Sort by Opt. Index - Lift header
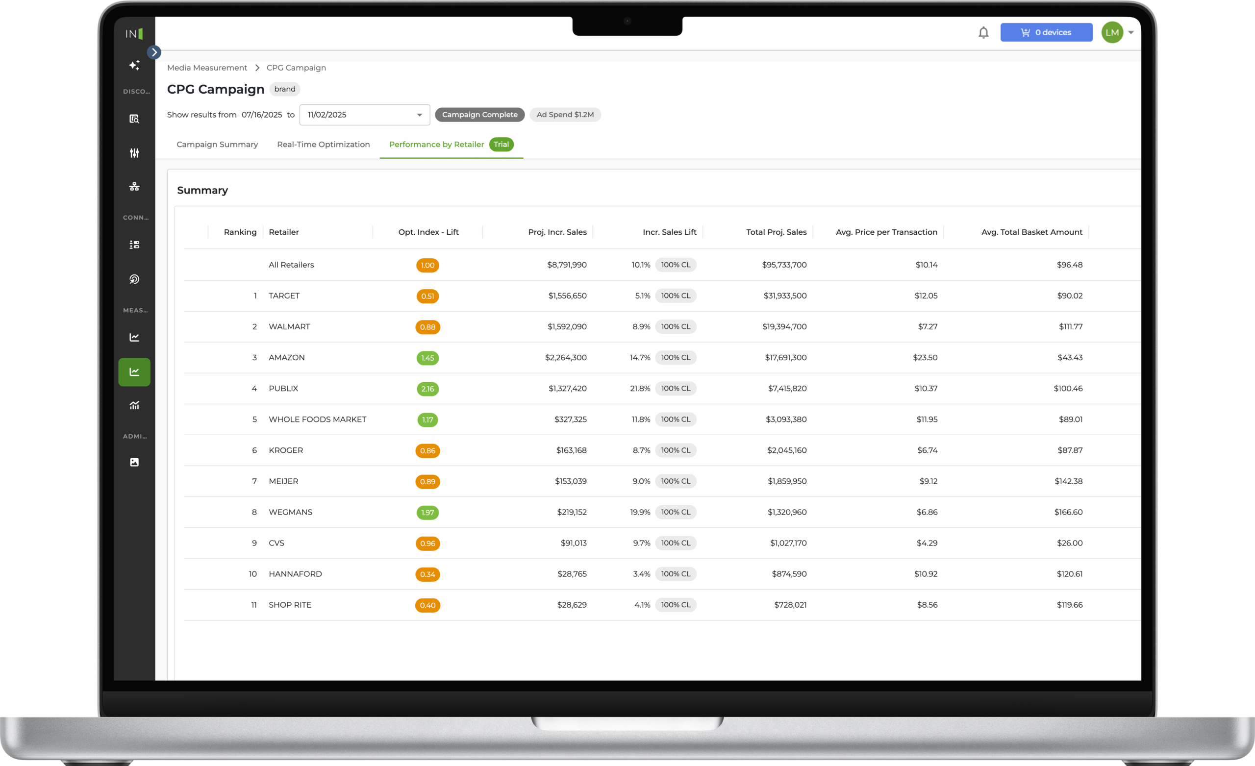 pos(428,232)
